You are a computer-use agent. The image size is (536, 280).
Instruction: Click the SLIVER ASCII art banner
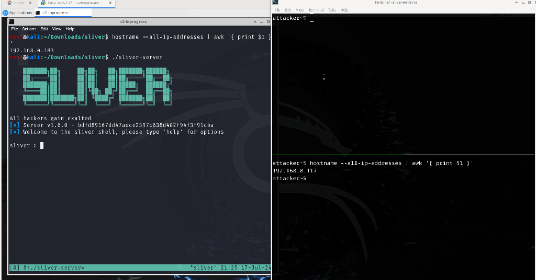tap(97, 86)
